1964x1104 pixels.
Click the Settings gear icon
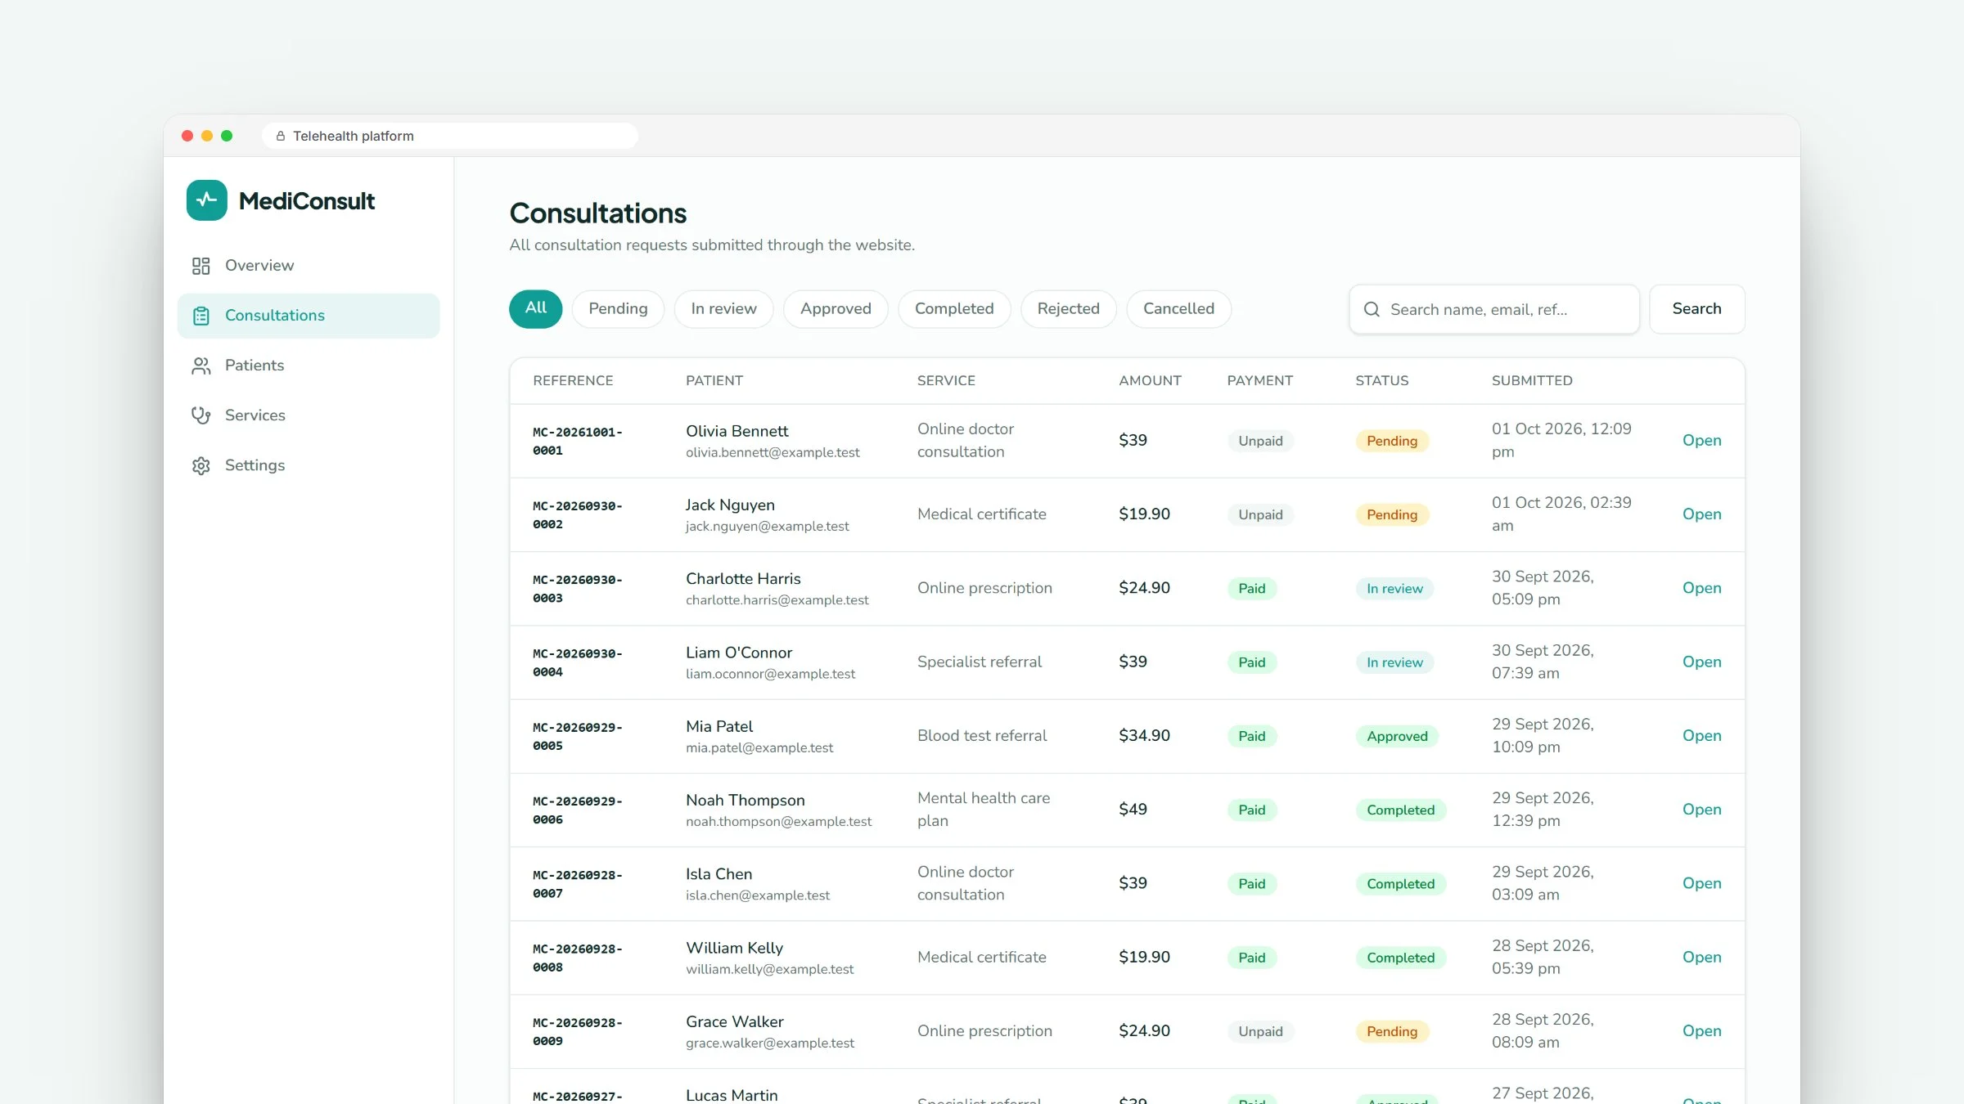200,465
